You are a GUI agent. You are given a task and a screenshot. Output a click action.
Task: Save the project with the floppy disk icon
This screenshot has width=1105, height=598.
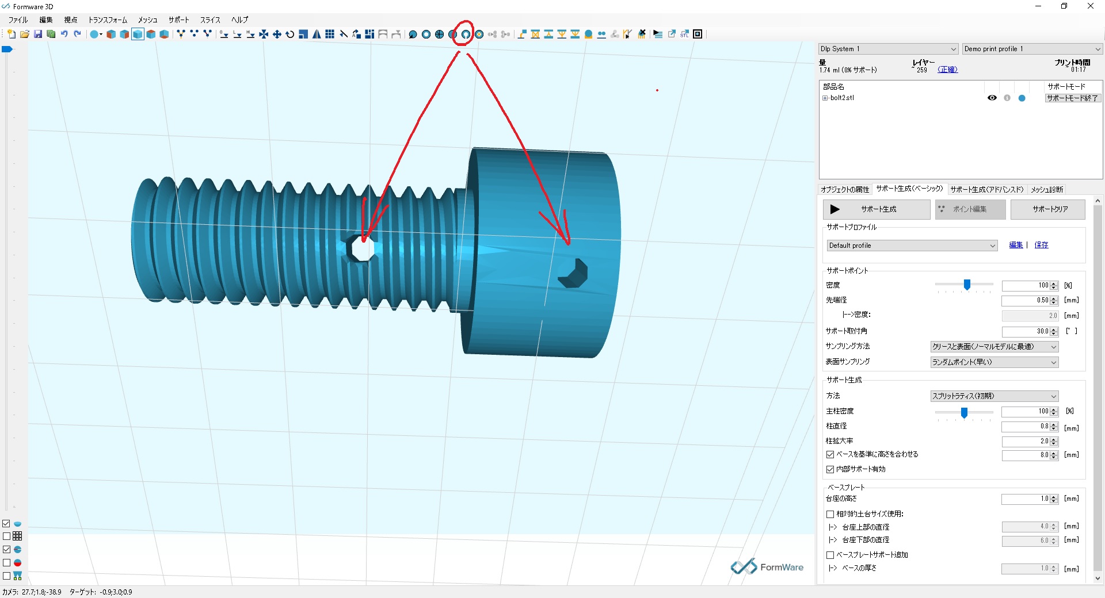coord(37,34)
